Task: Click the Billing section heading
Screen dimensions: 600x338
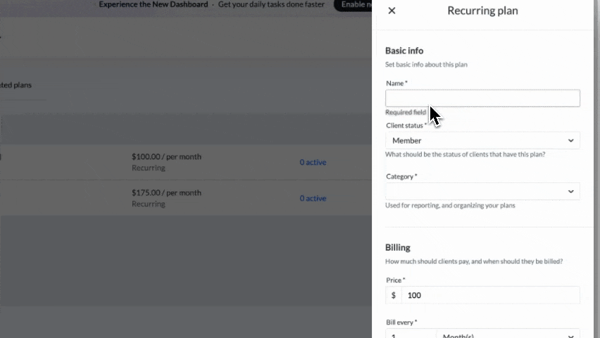Action: pyautogui.click(x=398, y=248)
